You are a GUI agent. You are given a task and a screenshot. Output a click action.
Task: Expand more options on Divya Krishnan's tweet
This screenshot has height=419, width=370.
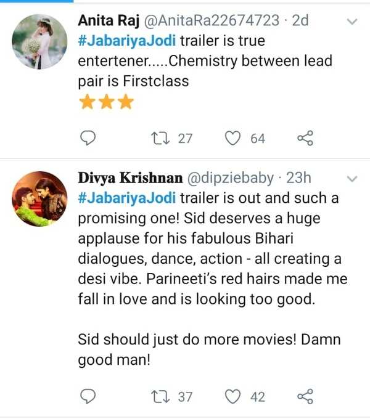point(352,179)
